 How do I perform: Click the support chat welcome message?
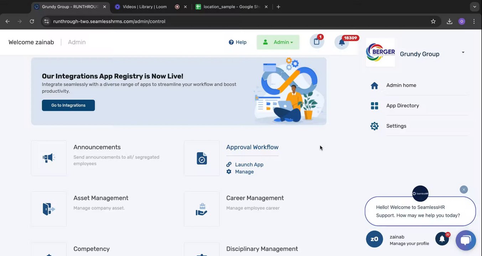[420, 211]
